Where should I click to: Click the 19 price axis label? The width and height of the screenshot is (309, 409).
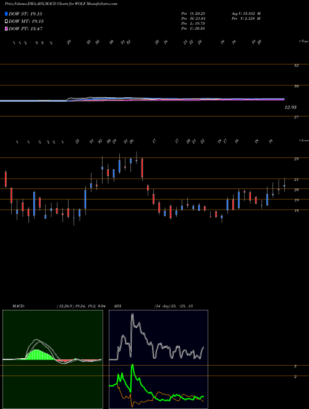point(296,200)
